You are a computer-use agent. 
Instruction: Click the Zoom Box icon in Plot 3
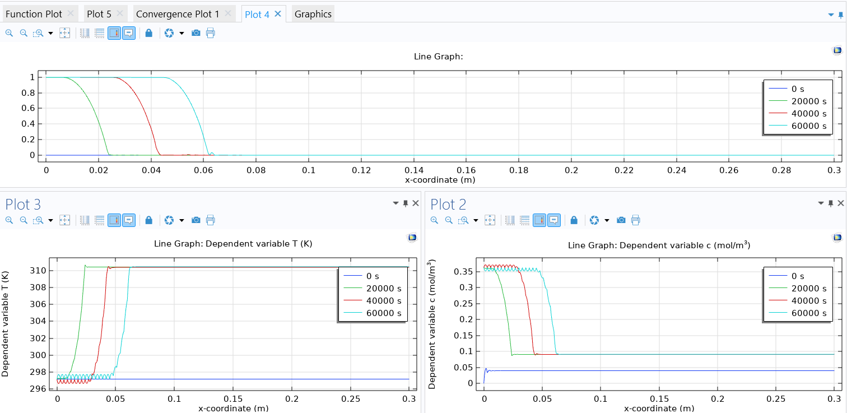click(38, 220)
